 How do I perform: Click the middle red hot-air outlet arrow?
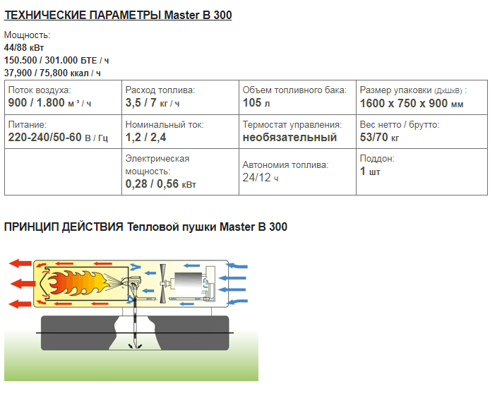click(20, 284)
